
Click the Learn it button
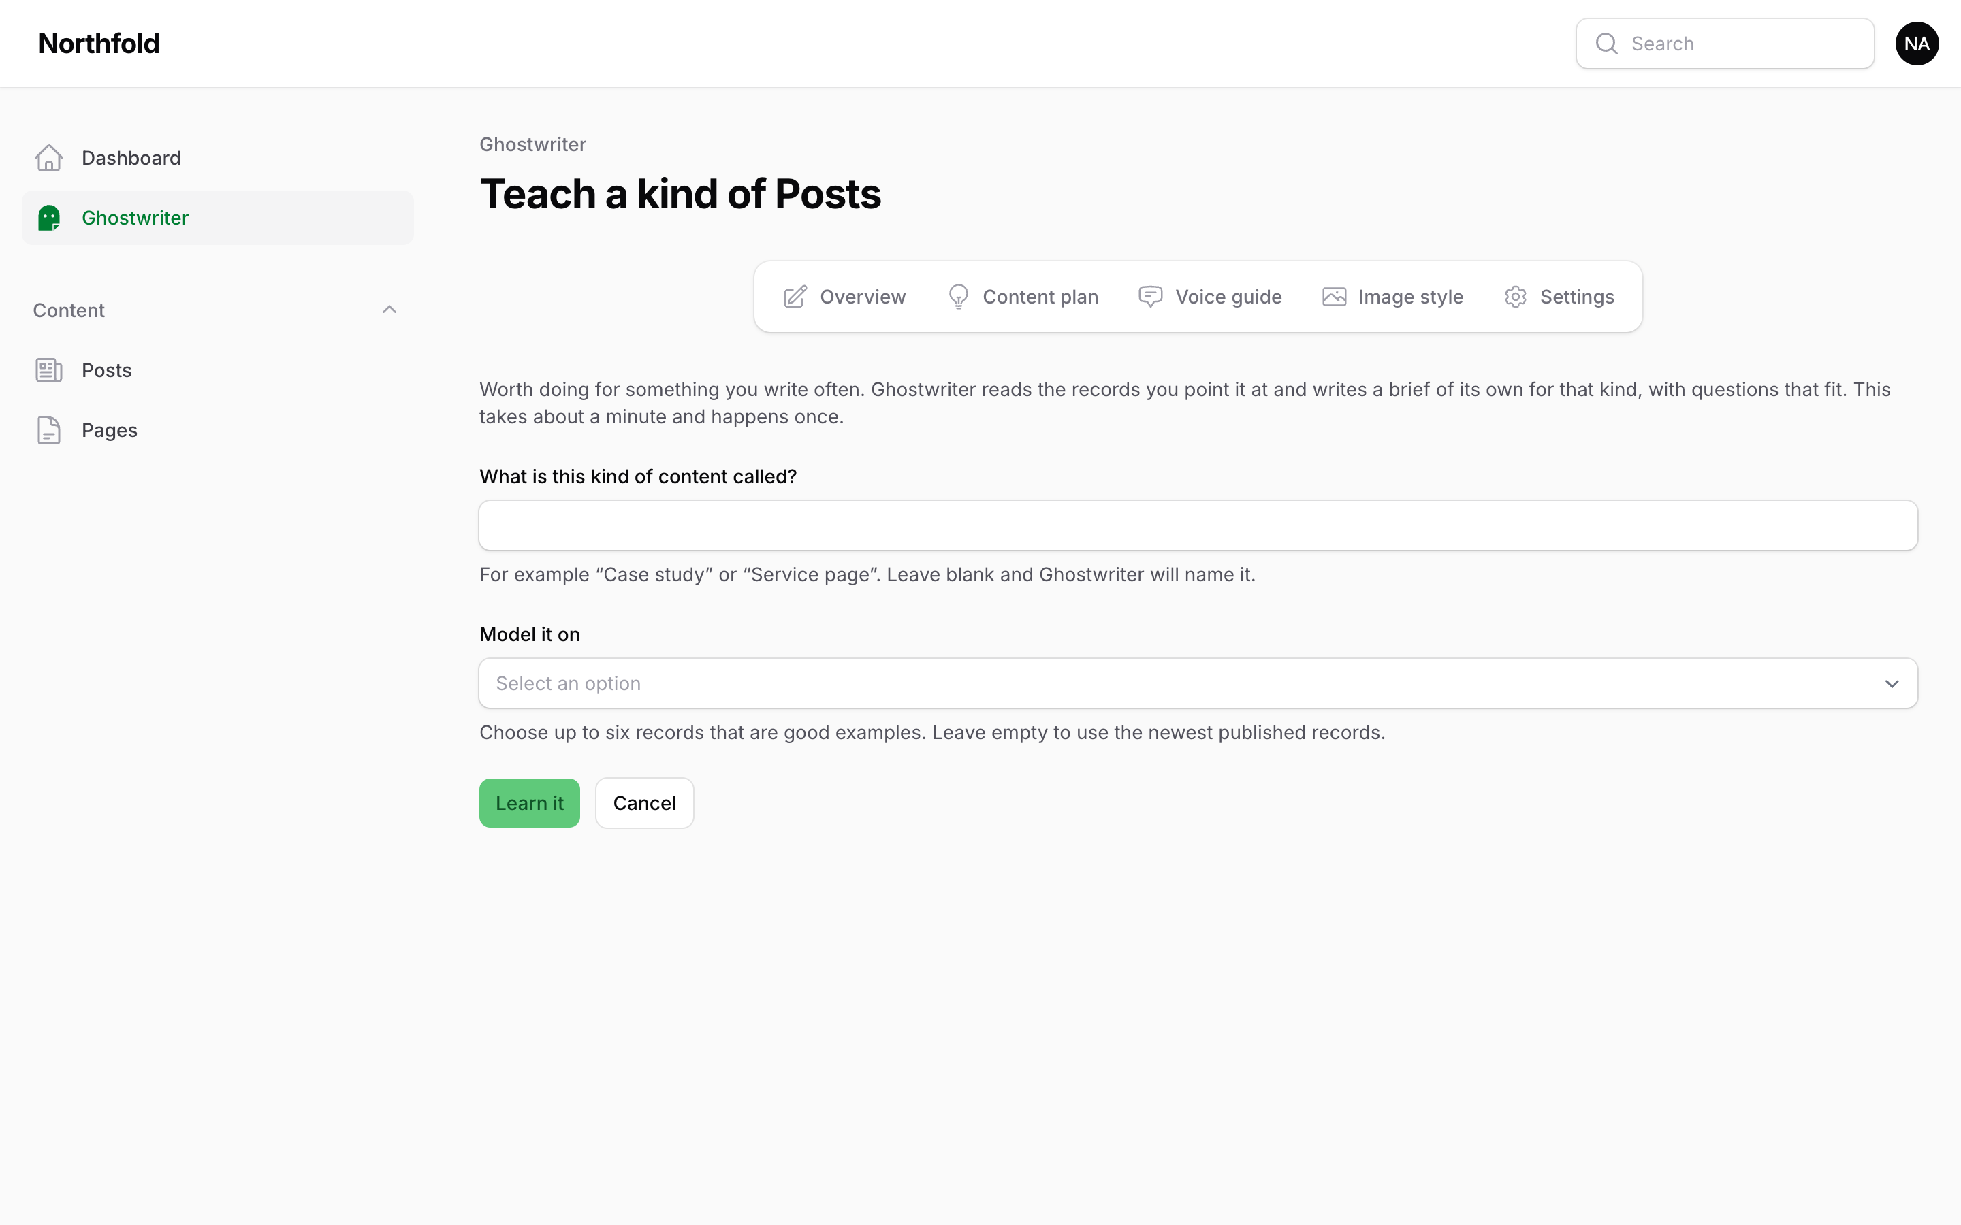click(x=529, y=803)
